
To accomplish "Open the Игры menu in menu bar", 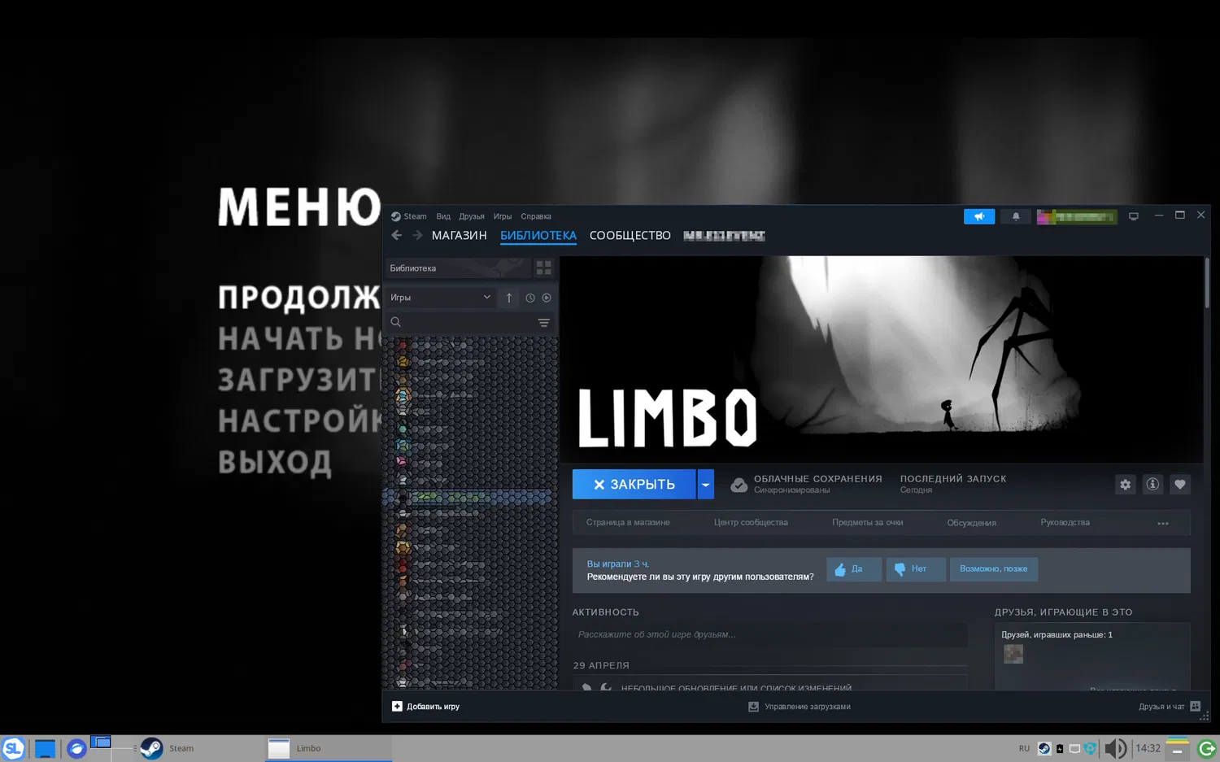I will (503, 216).
